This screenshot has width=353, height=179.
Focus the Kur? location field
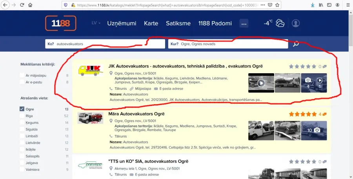[x=228, y=44]
